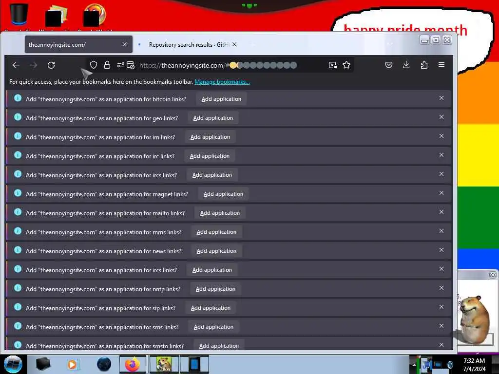The width and height of the screenshot is (499, 374).
Task: Dismiss the sip links notification
Action: click(x=441, y=307)
